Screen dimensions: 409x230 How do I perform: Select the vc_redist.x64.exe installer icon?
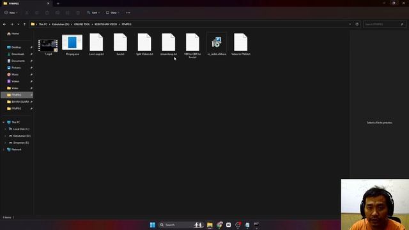(x=217, y=42)
